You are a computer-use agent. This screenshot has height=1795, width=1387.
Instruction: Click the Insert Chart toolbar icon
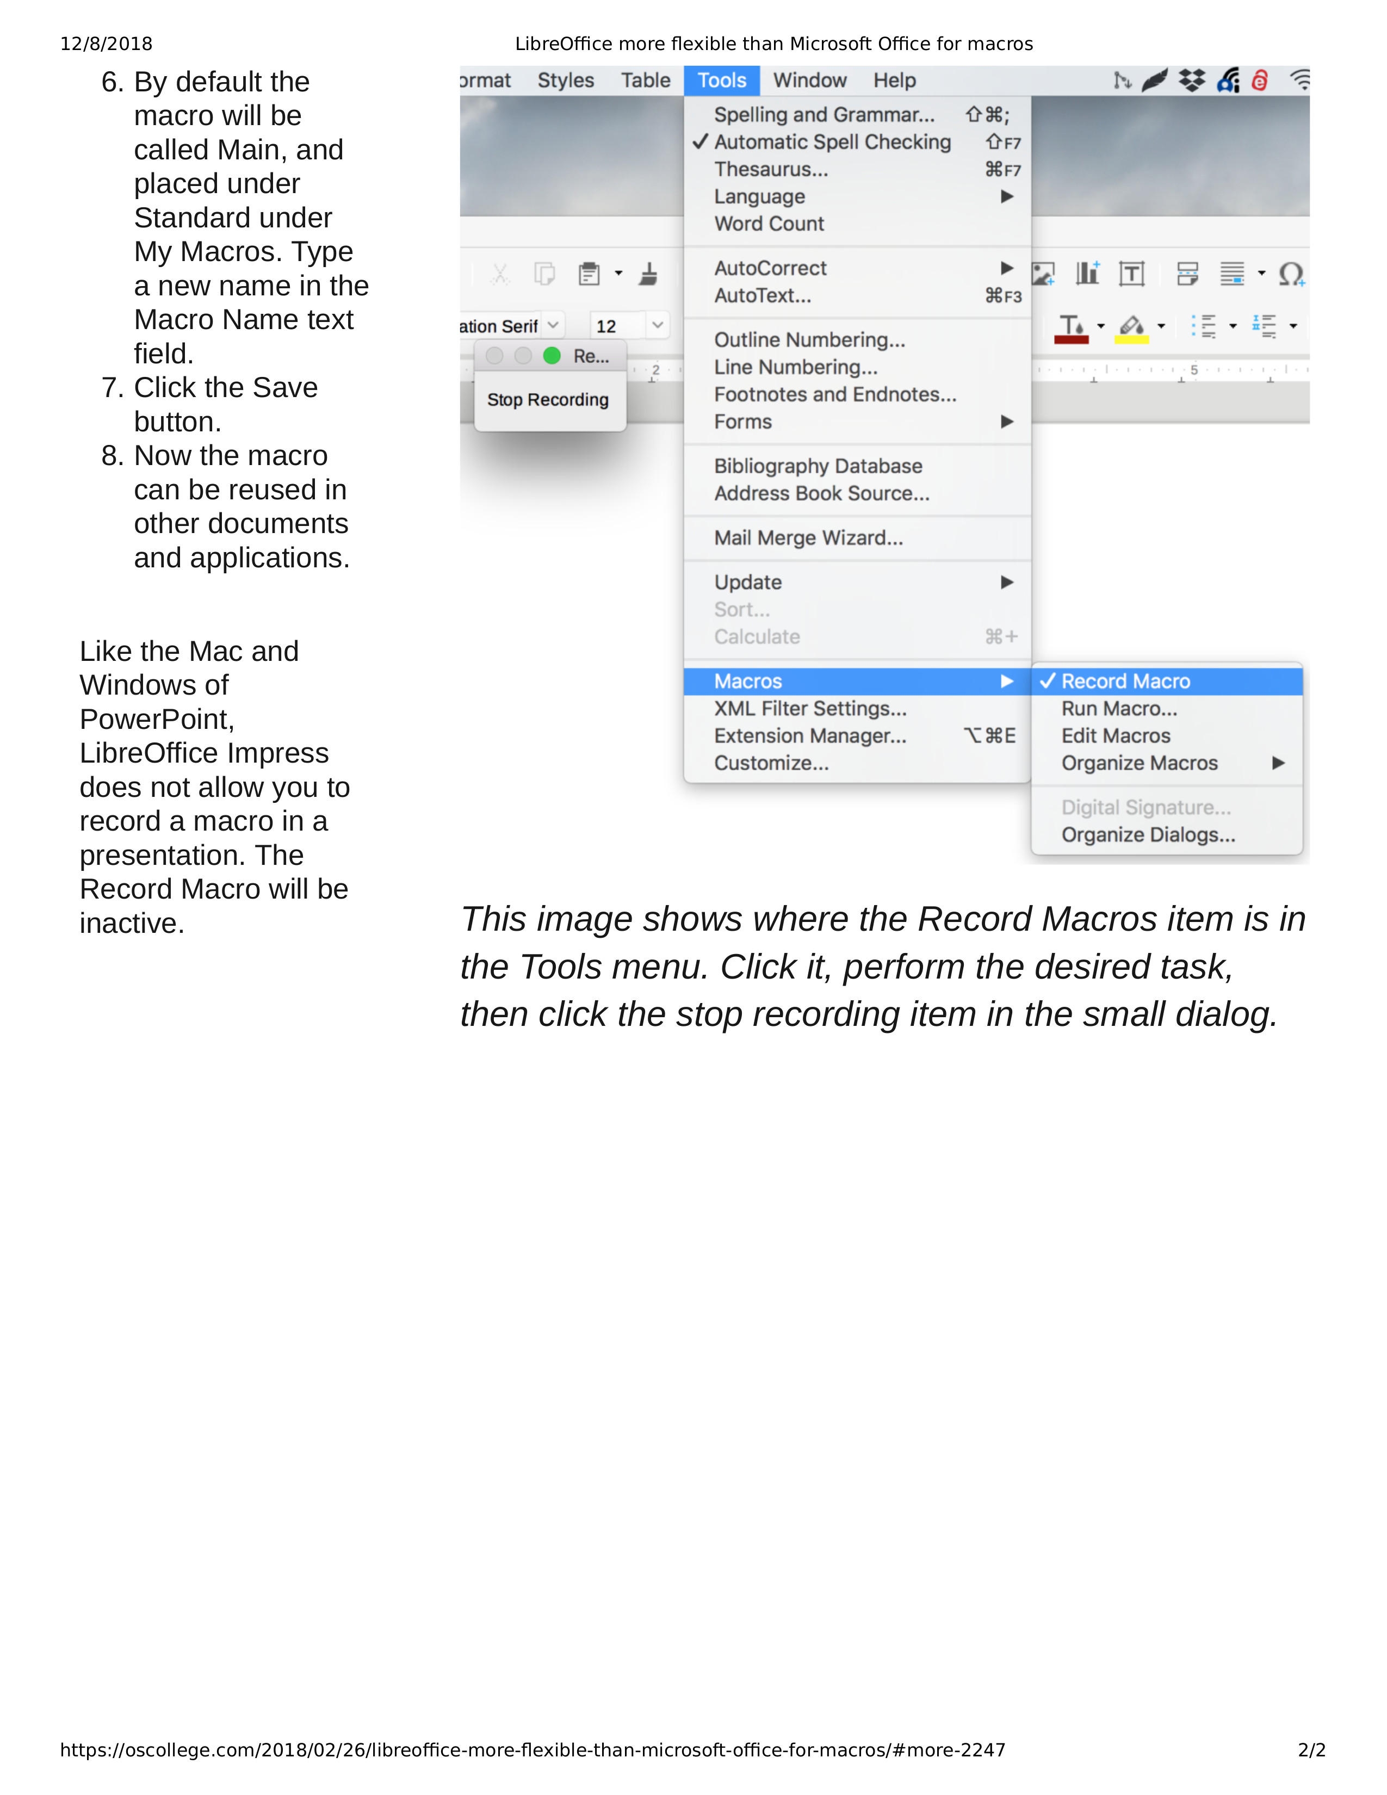(1087, 274)
